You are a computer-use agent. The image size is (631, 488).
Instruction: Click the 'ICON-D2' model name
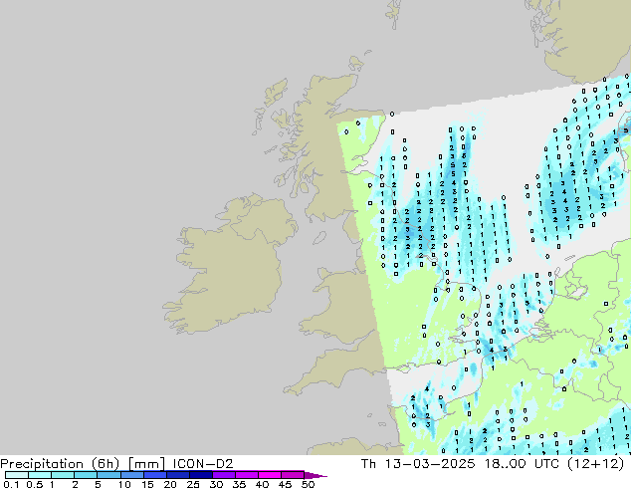(203, 464)
